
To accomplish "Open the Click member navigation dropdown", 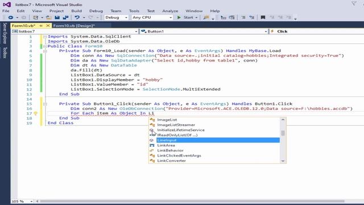I will point(317,31).
